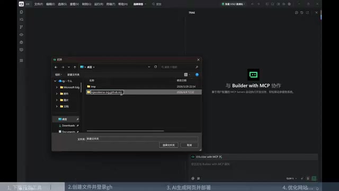Click the 新建文件夹 toolbar button

[73, 75]
